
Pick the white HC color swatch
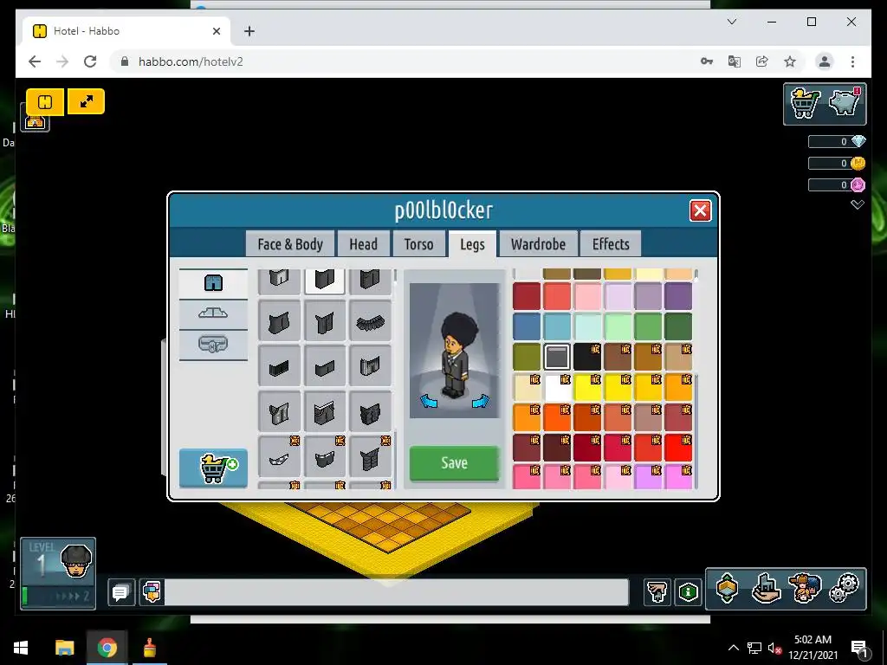point(557,388)
